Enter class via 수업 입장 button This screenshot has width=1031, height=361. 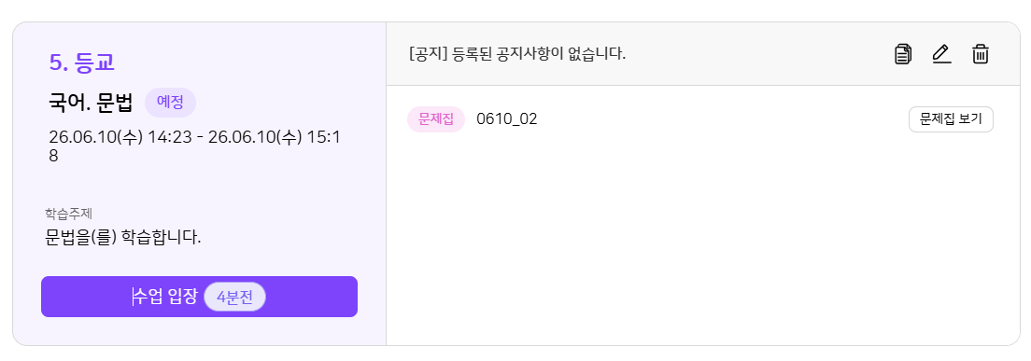[x=199, y=297]
